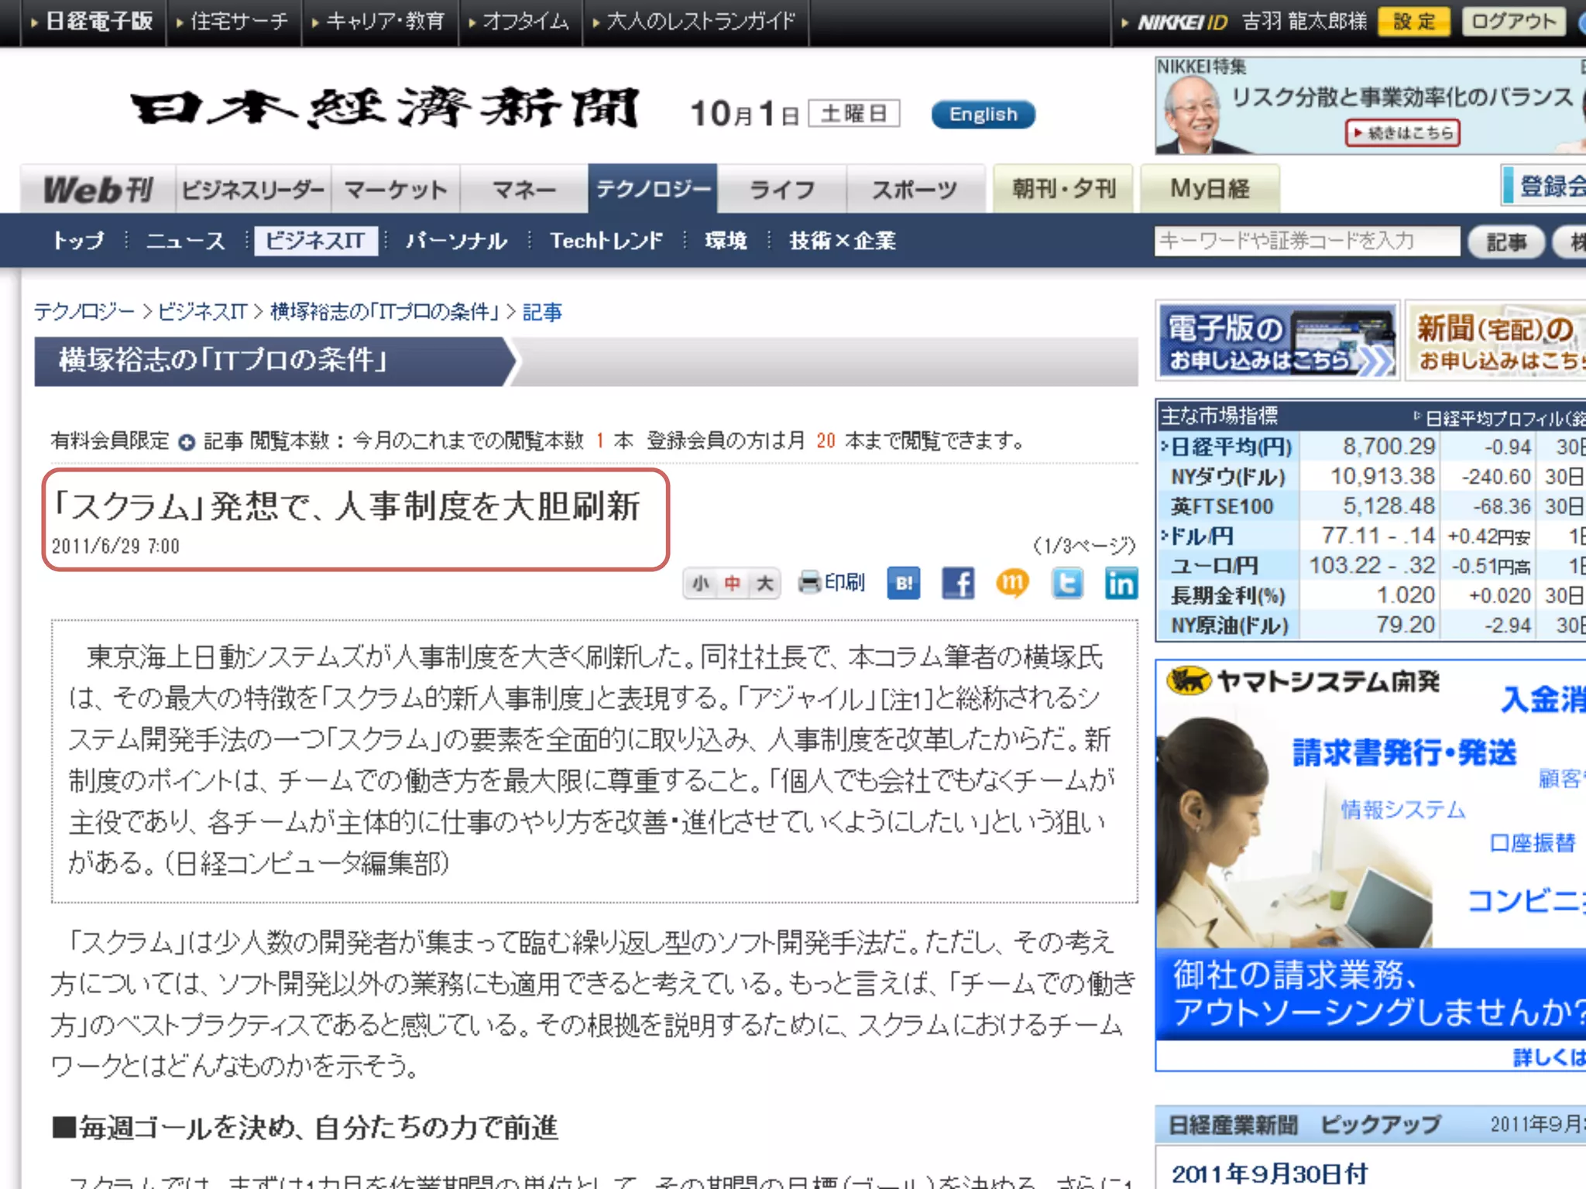The height and width of the screenshot is (1189, 1586).
Task: Share article on Twitter
Action: [x=1067, y=583]
